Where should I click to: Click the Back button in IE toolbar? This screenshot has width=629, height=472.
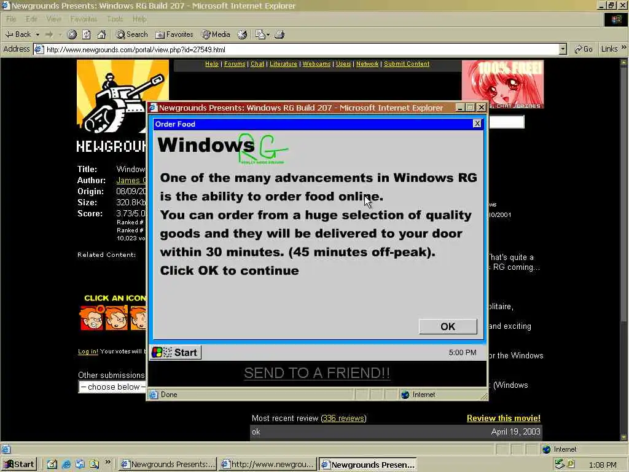pyautogui.click(x=18, y=34)
